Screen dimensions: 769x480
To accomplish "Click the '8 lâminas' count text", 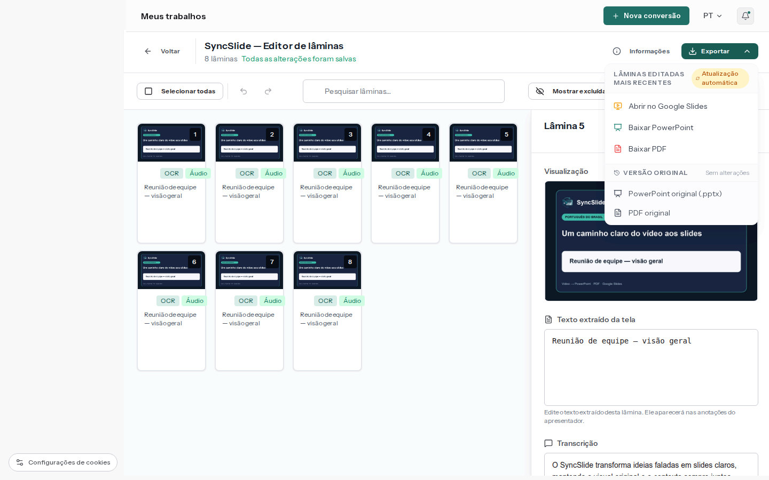I will point(221,59).
